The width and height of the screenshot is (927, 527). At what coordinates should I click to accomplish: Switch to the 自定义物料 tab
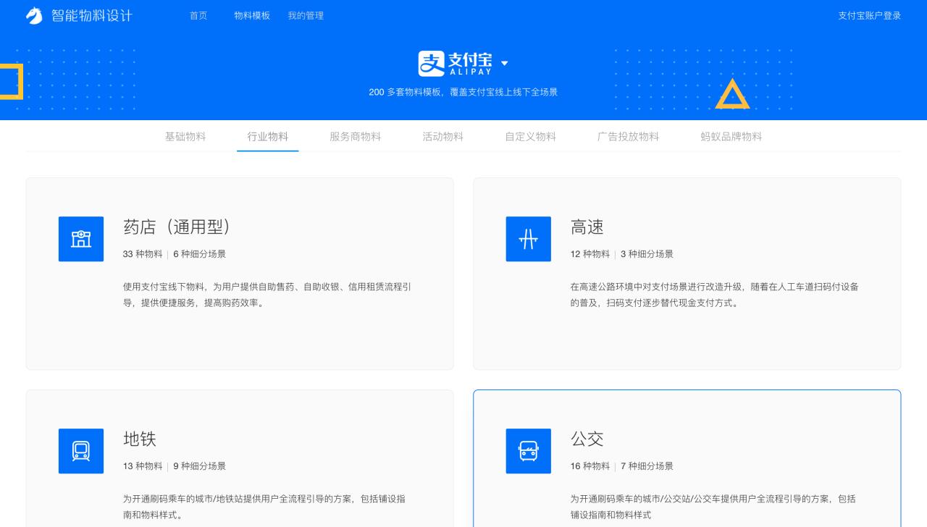pos(531,136)
